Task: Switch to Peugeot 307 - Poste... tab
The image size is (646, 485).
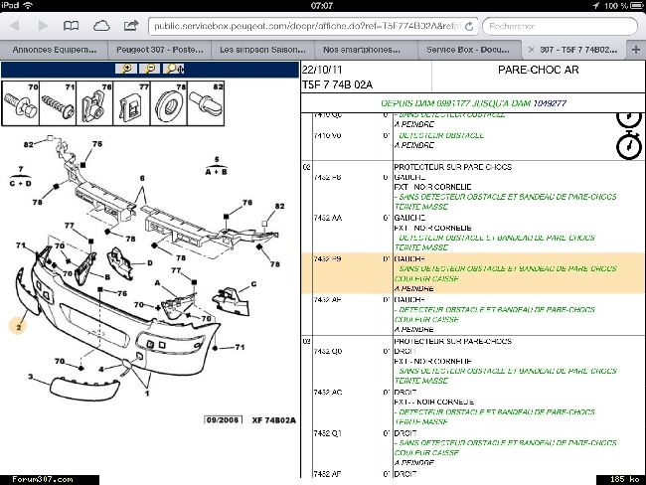Action: pyautogui.click(x=159, y=50)
